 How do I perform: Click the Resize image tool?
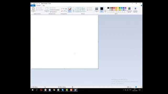tap(55, 10)
